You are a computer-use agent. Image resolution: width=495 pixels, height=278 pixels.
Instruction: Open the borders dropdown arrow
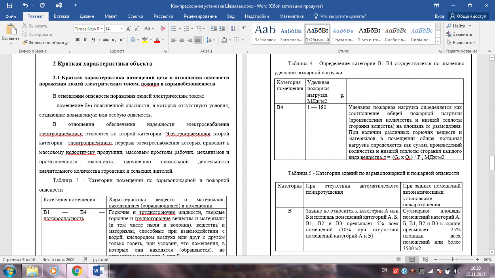pyautogui.click(x=243, y=40)
